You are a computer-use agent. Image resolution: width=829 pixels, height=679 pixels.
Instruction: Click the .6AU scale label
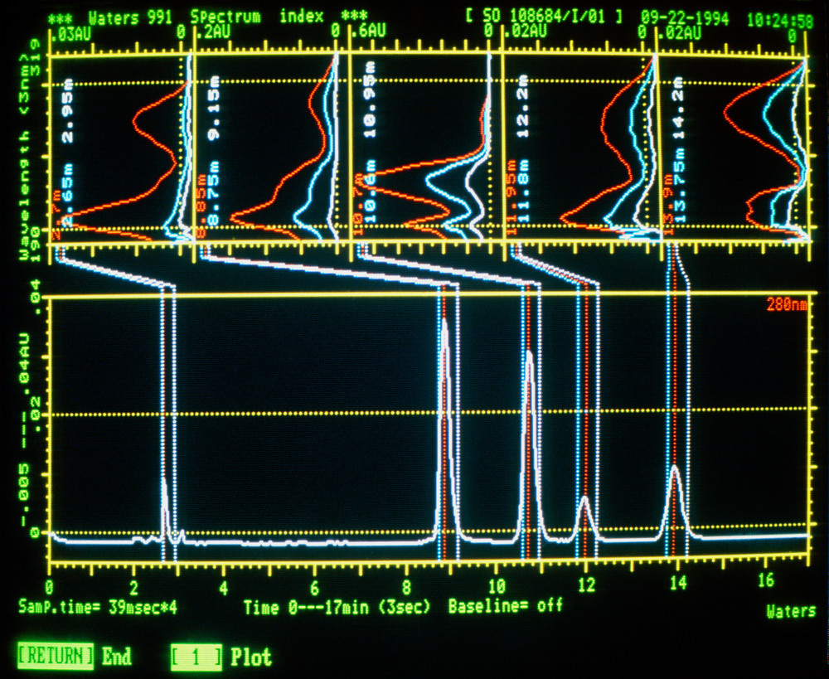[370, 31]
